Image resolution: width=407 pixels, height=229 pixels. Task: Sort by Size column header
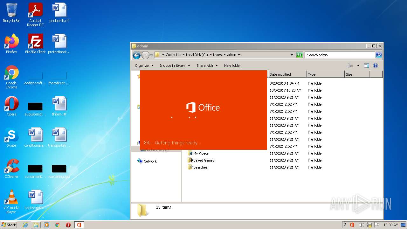[357, 74]
